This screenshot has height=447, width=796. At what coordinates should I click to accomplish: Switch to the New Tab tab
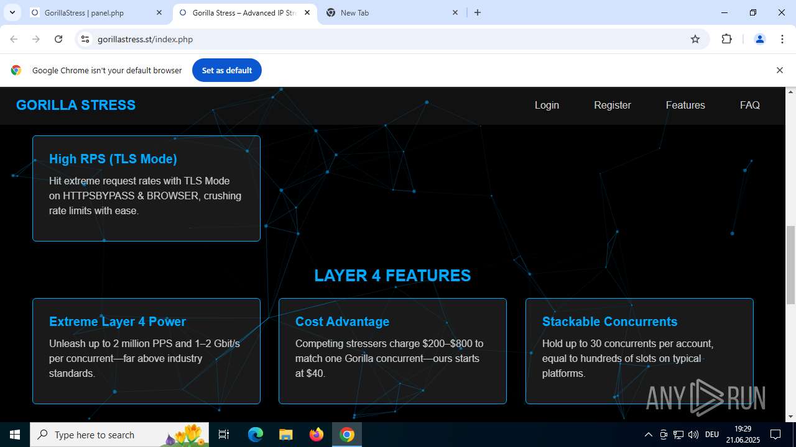pos(392,12)
